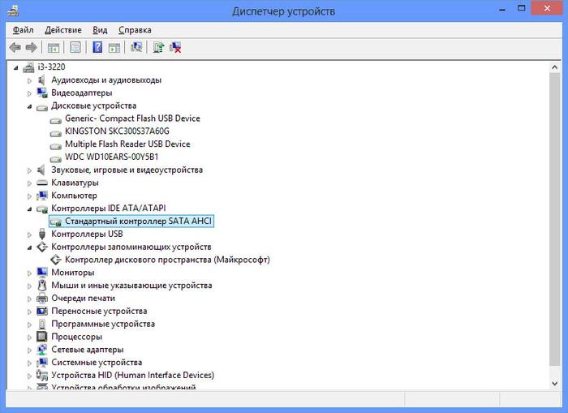
Task: Expand the Сетевые адаптеры category
Action: [x=30, y=350]
